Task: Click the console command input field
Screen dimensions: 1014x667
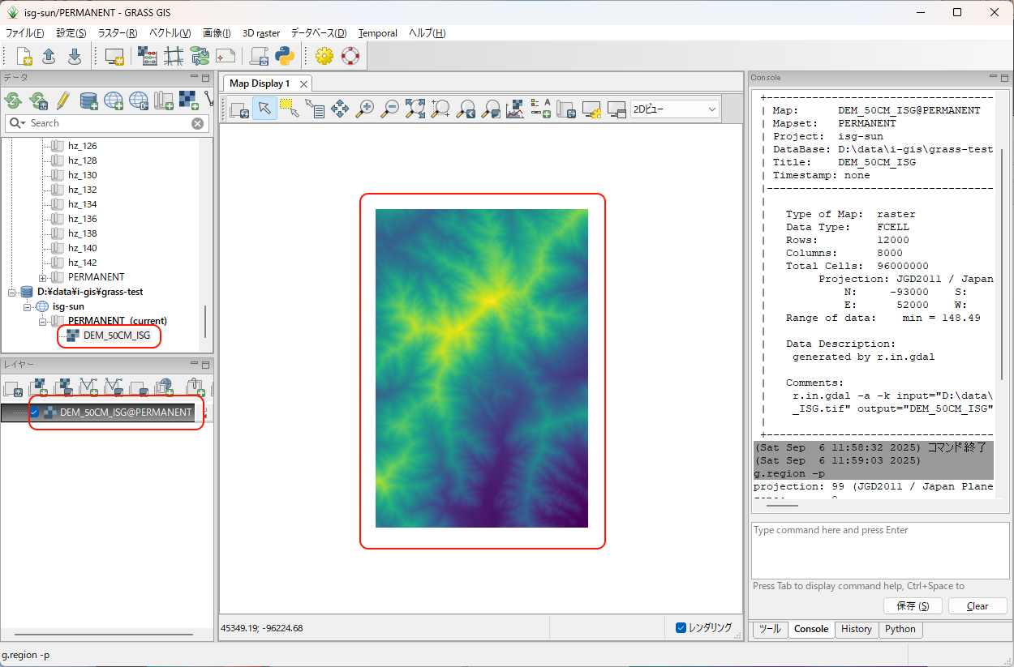Action: pos(880,549)
